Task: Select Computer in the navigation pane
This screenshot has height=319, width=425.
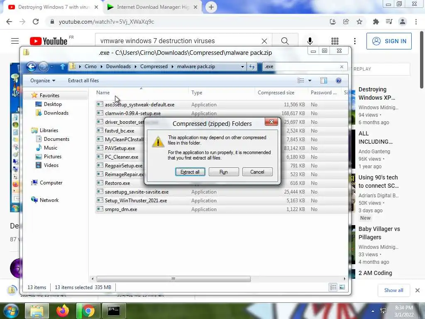Action: click(51, 183)
